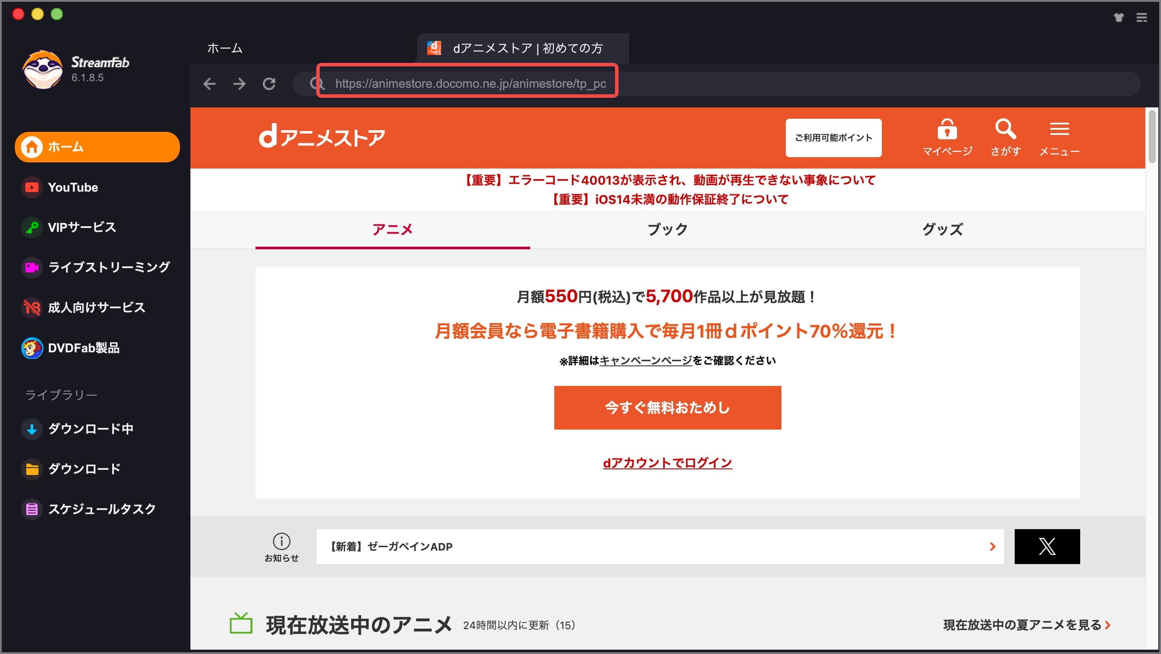Open the site メニュー hamburger icon

(1059, 139)
